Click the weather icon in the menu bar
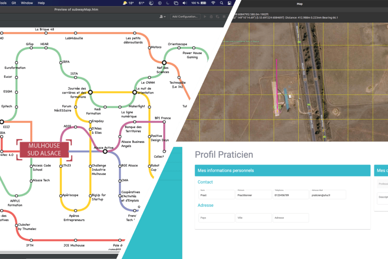The width and height of the screenshot is (388, 259). [x=125, y=3]
